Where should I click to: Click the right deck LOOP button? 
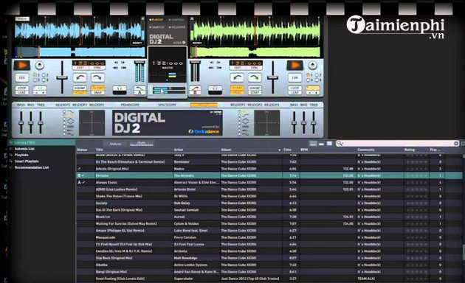pos(294,88)
